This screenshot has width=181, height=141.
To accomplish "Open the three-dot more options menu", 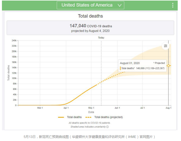I will click(173, 5).
